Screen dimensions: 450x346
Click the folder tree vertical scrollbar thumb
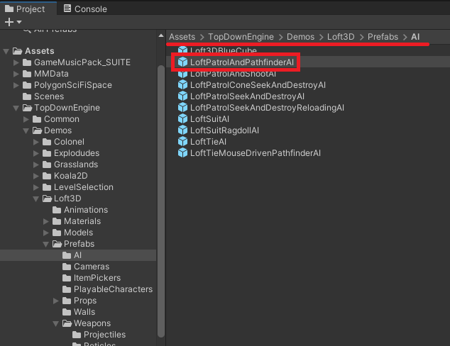[x=161, y=201]
